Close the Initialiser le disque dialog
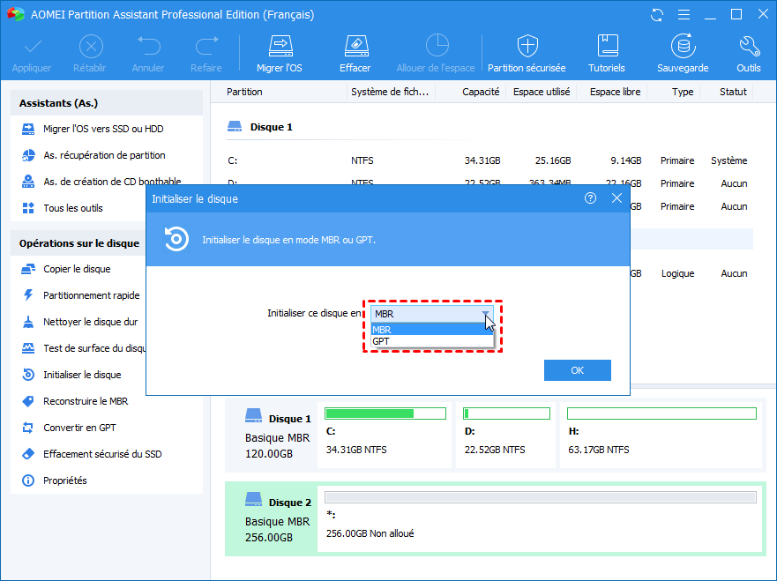 click(x=616, y=198)
